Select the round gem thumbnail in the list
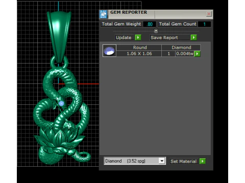This screenshot has height=183, width=245. pyautogui.click(x=109, y=50)
